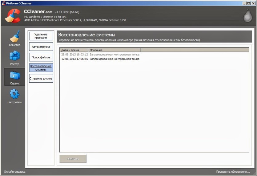Minimize the CCleaner window
The height and width of the screenshot is (176, 257).
pyautogui.click(x=245, y=3)
